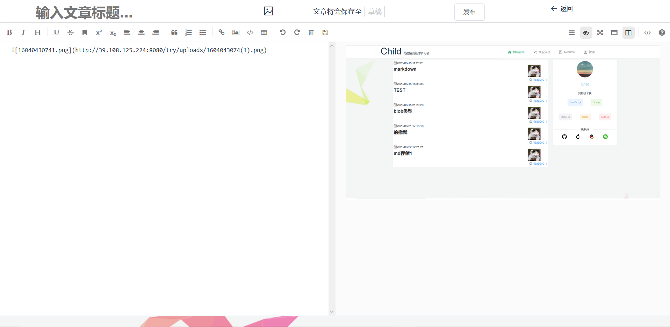Align text right
Image resolution: width=670 pixels, height=327 pixels.
point(156,32)
